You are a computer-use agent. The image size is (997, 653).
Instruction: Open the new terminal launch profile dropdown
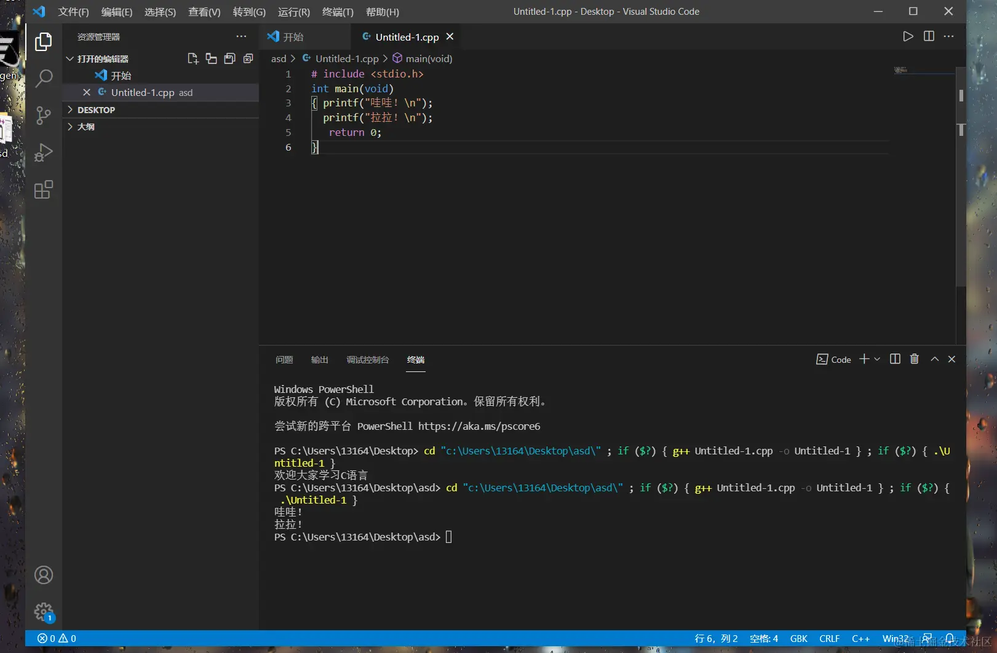click(877, 359)
